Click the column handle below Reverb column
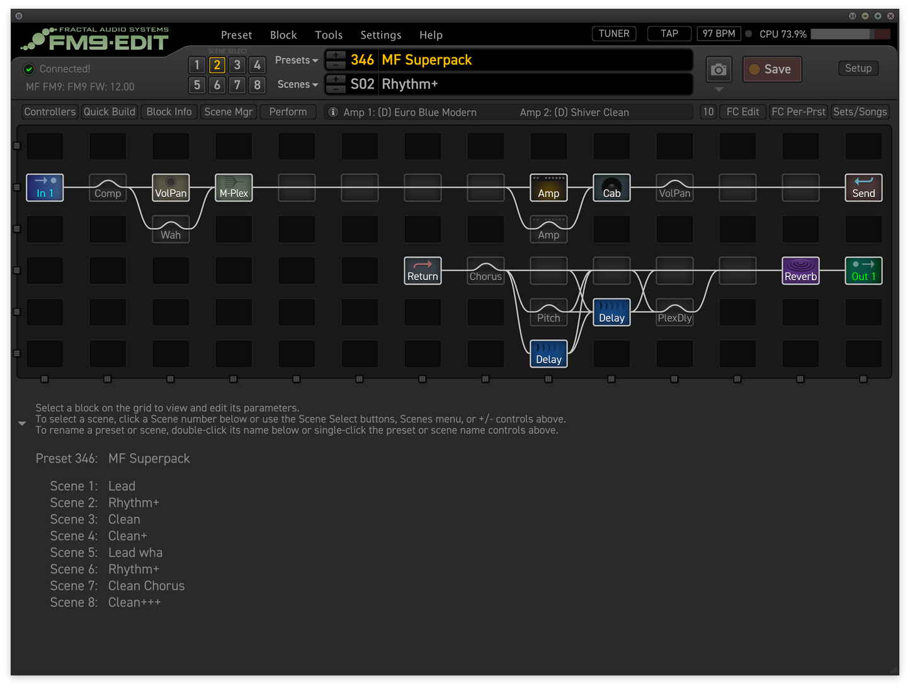This screenshot has width=910, height=688. pos(800,379)
